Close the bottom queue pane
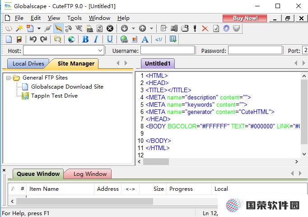 [4, 170]
